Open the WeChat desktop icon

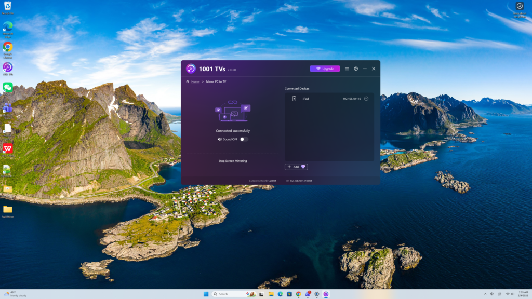coord(8,87)
